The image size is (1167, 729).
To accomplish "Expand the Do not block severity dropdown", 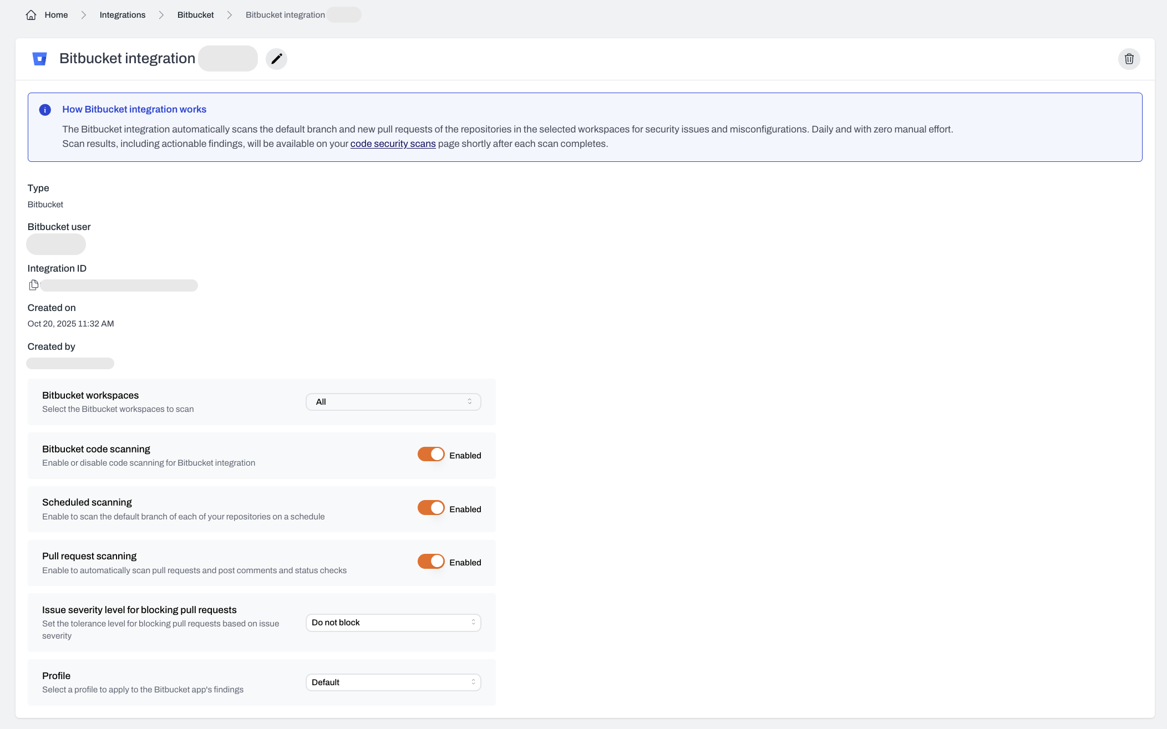I will [393, 623].
